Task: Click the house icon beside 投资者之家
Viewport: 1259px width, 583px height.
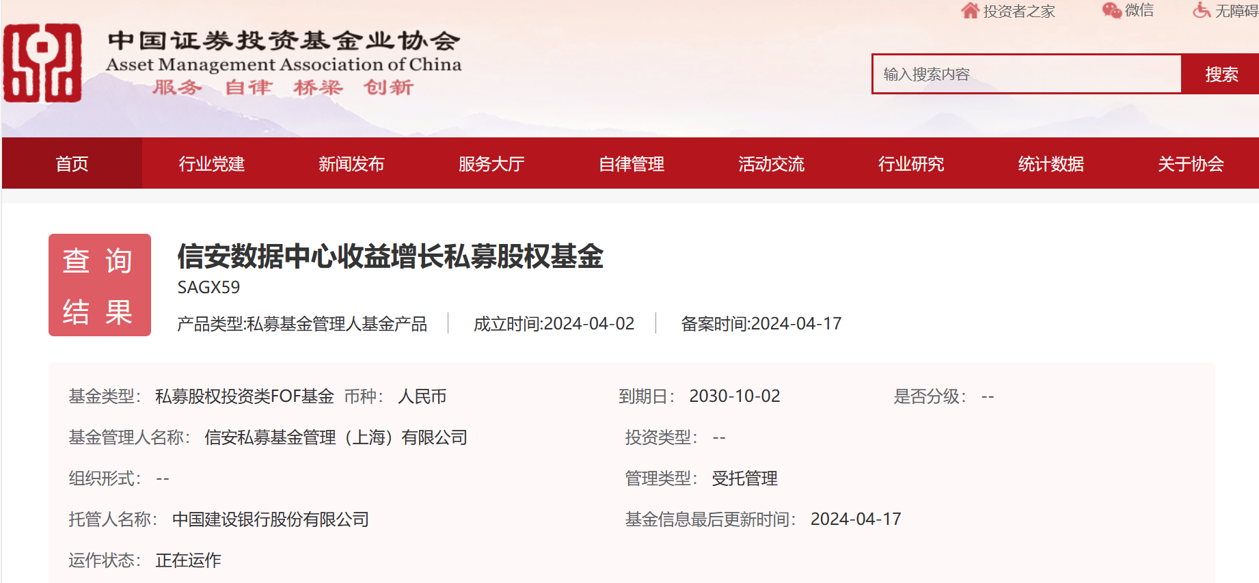Action: [970, 10]
